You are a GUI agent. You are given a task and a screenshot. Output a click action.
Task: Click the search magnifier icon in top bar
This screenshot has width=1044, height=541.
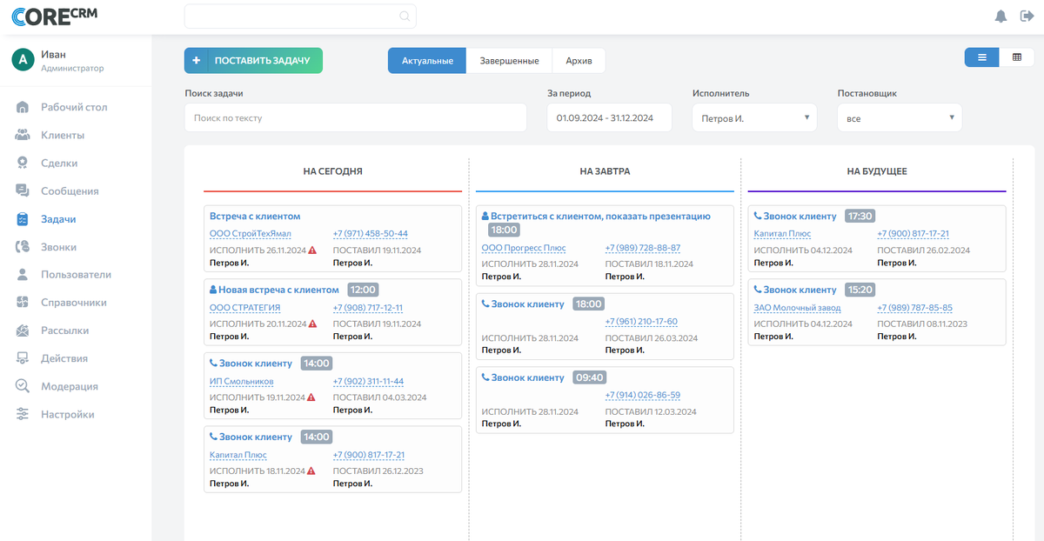click(405, 17)
